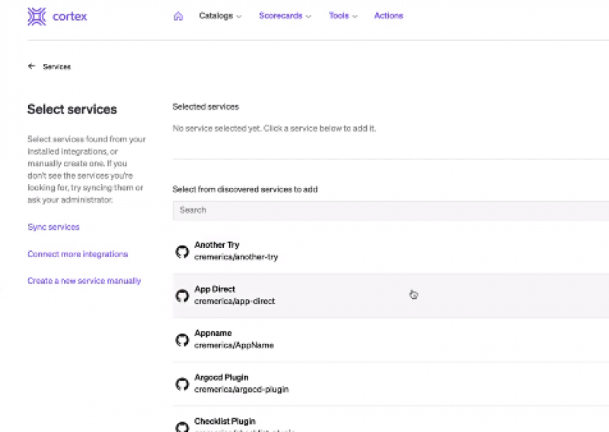This screenshot has height=432, width=609.
Task: Expand the Tools dropdown menu
Action: (x=343, y=16)
